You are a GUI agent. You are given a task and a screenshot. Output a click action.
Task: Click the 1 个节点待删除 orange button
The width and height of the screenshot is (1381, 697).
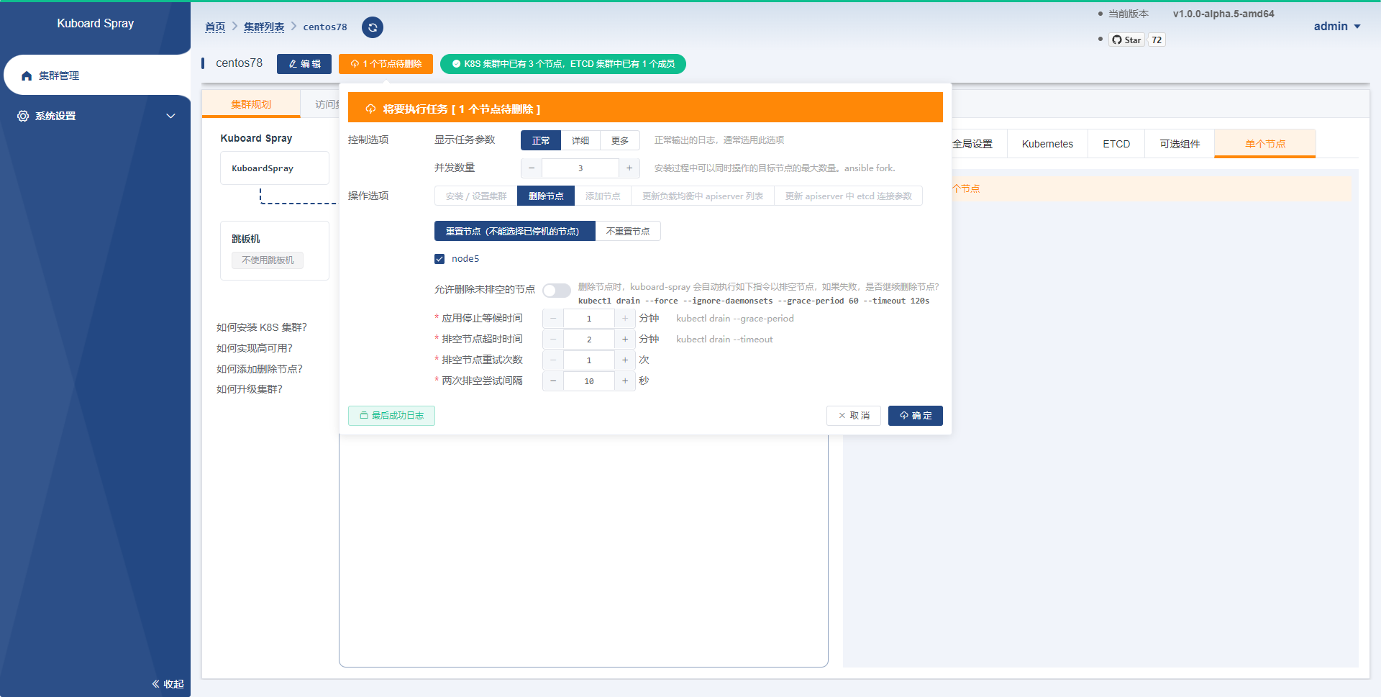coord(386,64)
